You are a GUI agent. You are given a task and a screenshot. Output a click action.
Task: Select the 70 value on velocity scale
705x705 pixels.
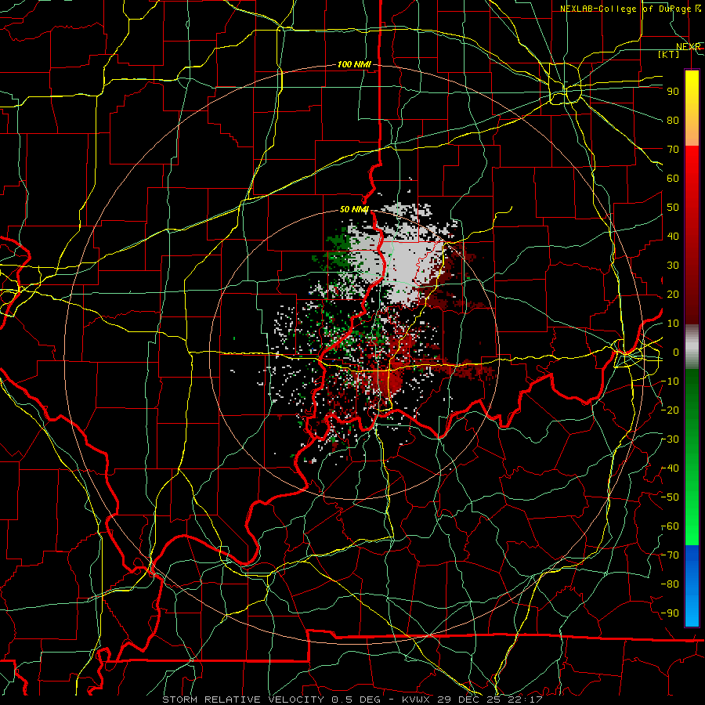click(673, 150)
